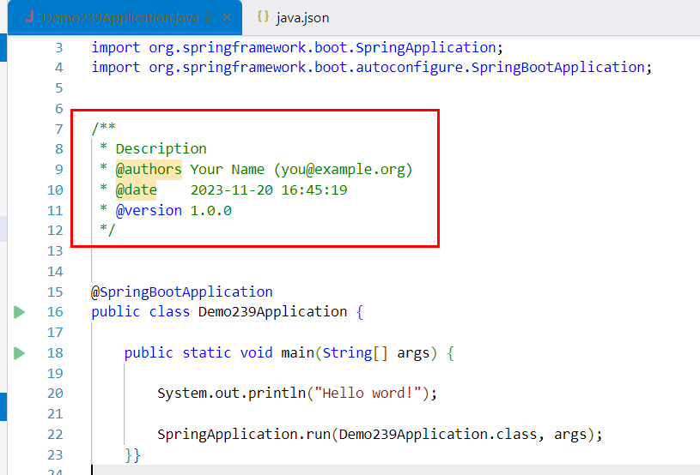Click the Java file icon on Demo239Application tab
The image size is (700, 475).
click(29, 17)
